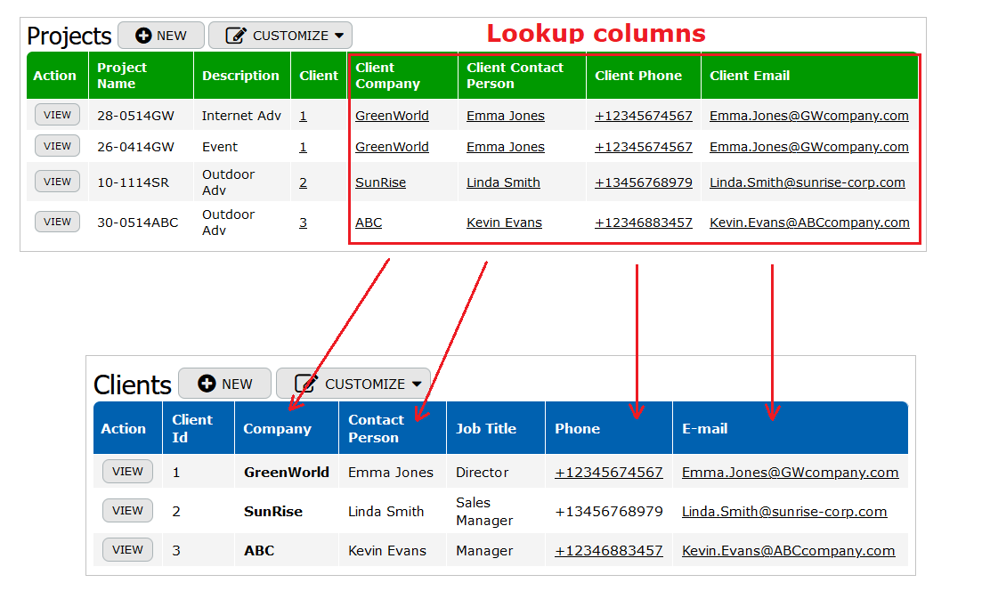This screenshot has height=599, width=982.
Task: View the SunRise client row
Action: click(128, 511)
